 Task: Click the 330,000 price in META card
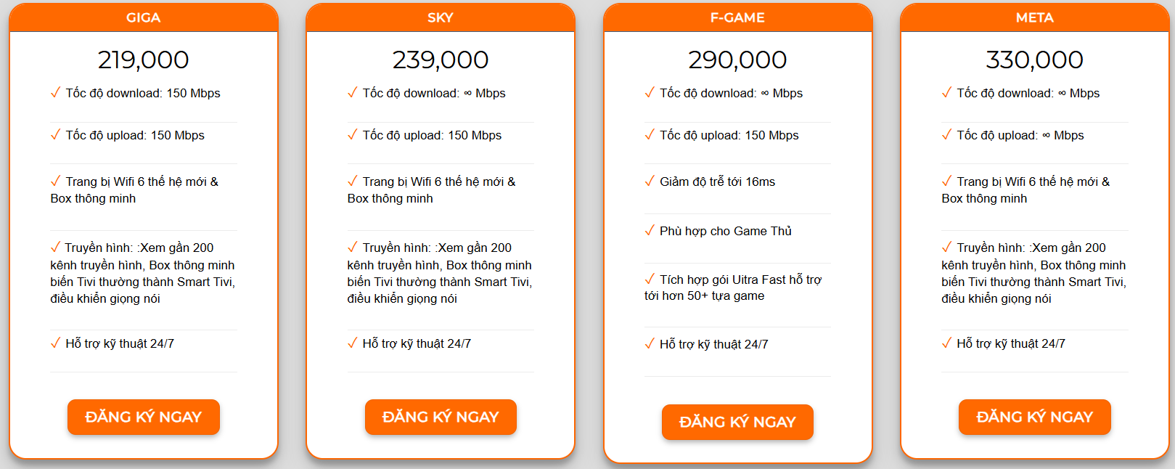tap(1034, 60)
